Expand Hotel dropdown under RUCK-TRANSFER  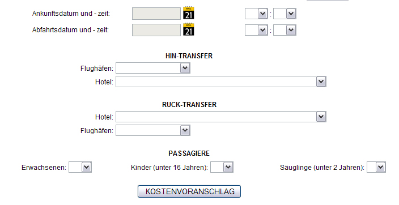[x=221, y=117]
